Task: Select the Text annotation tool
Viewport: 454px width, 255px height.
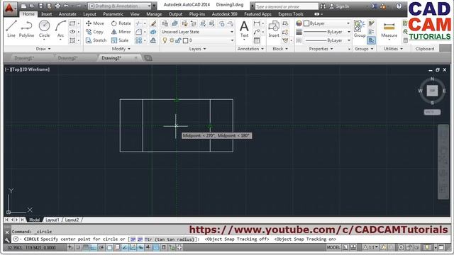Action: (244, 29)
